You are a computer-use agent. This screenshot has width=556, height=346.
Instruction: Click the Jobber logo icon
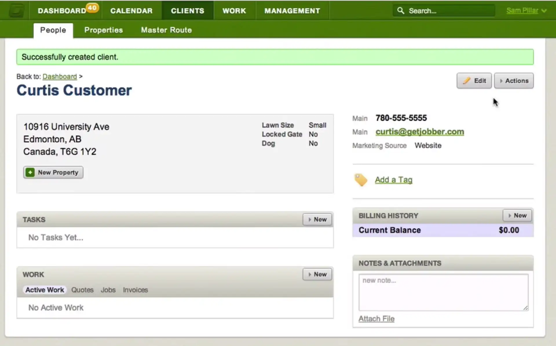pyautogui.click(x=16, y=11)
